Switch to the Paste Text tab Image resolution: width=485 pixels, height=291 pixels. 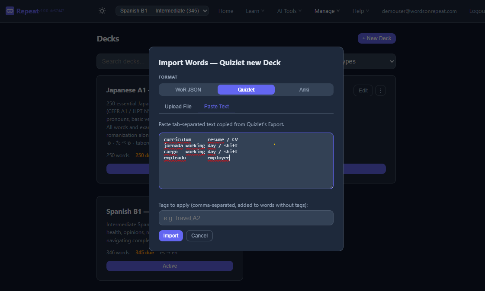click(216, 107)
